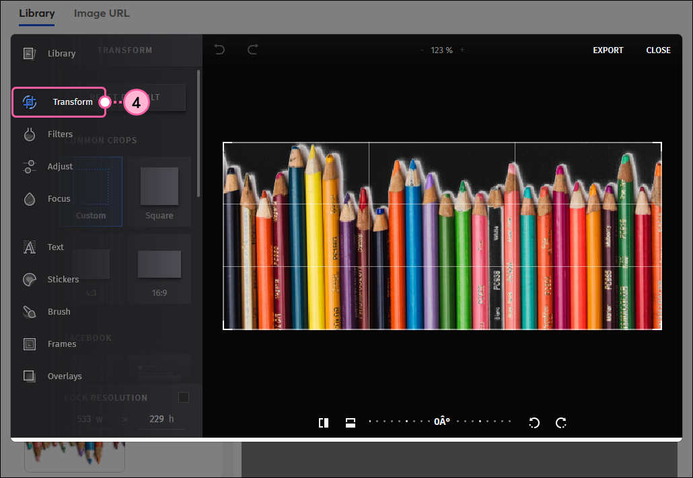Image resolution: width=693 pixels, height=478 pixels.
Task: Click the 123 % zoom level
Action: pos(441,50)
